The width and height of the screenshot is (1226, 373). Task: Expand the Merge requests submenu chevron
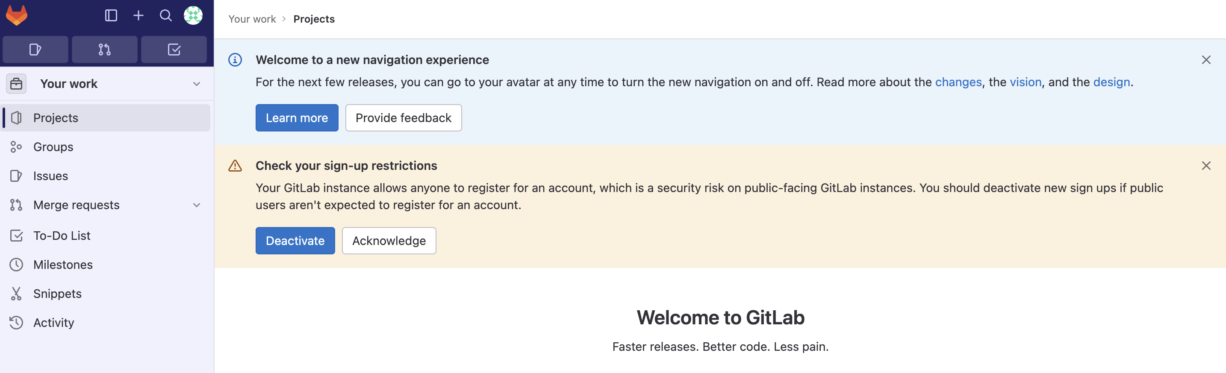tap(197, 205)
